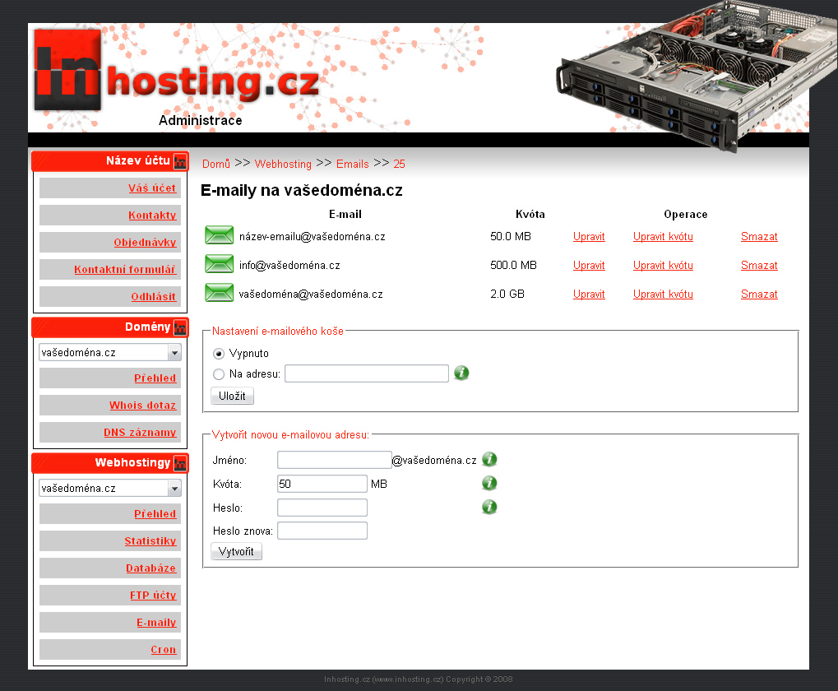Viewport: 838px width, 691px height.
Task: Click the 50.0 MB quota value
Action: click(511, 236)
